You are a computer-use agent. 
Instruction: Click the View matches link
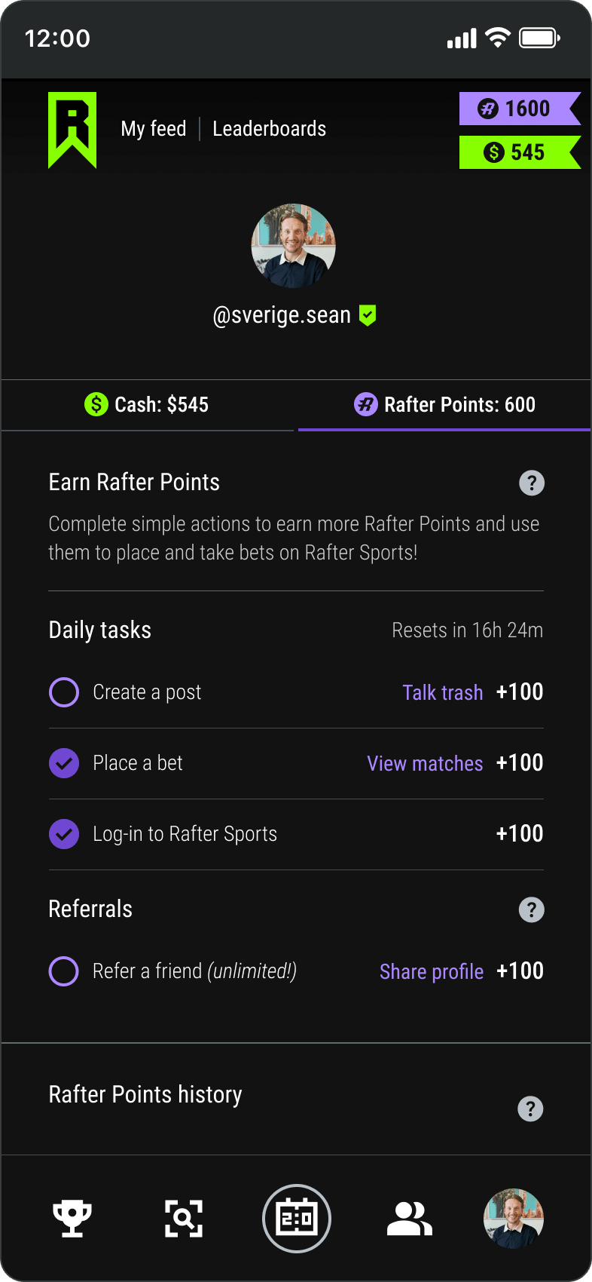click(425, 763)
